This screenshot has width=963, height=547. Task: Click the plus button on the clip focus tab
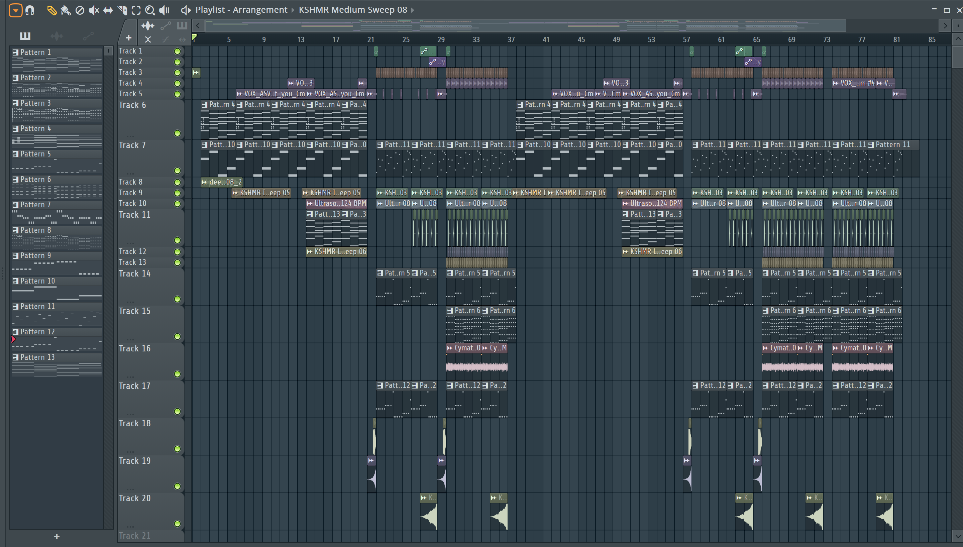(x=128, y=38)
